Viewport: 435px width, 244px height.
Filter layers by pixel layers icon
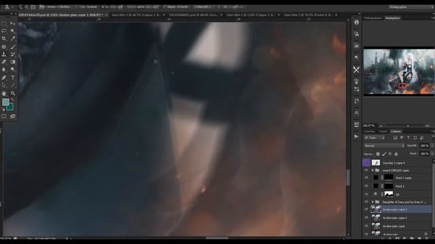point(396,138)
